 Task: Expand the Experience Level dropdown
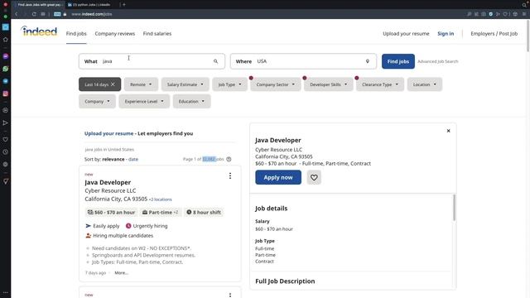pyautogui.click(x=144, y=101)
